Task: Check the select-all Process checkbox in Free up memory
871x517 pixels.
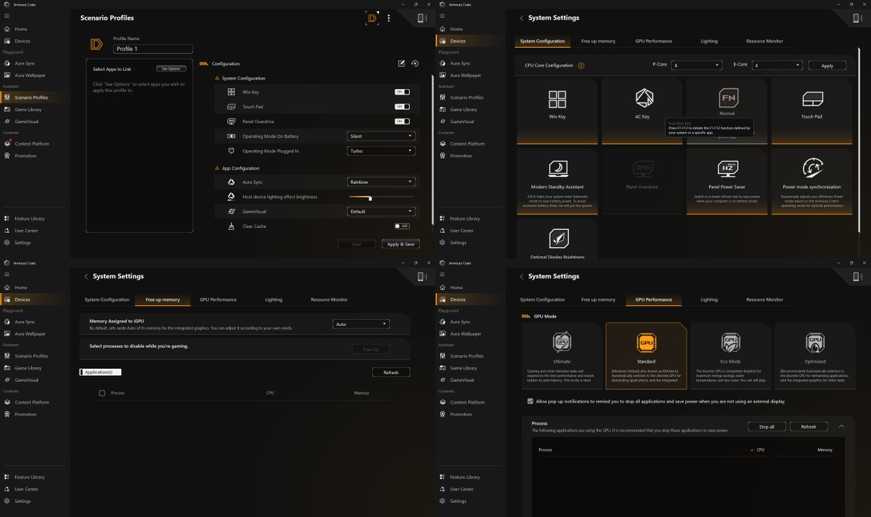Action: [x=102, y=393]
